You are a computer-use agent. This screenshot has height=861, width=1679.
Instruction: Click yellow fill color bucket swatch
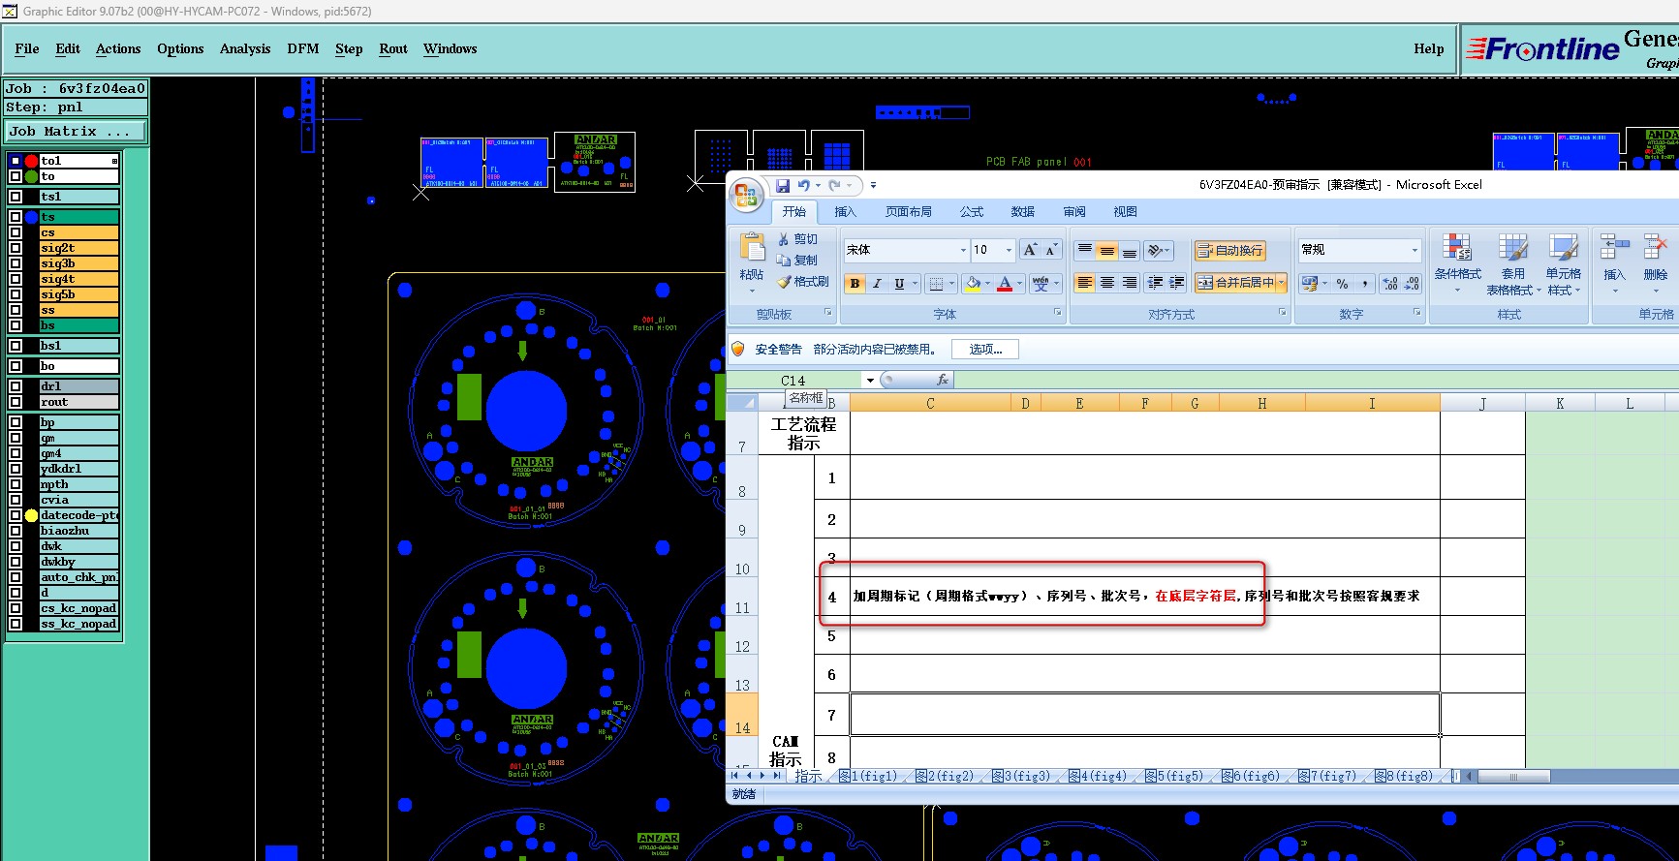coord(973,284)
